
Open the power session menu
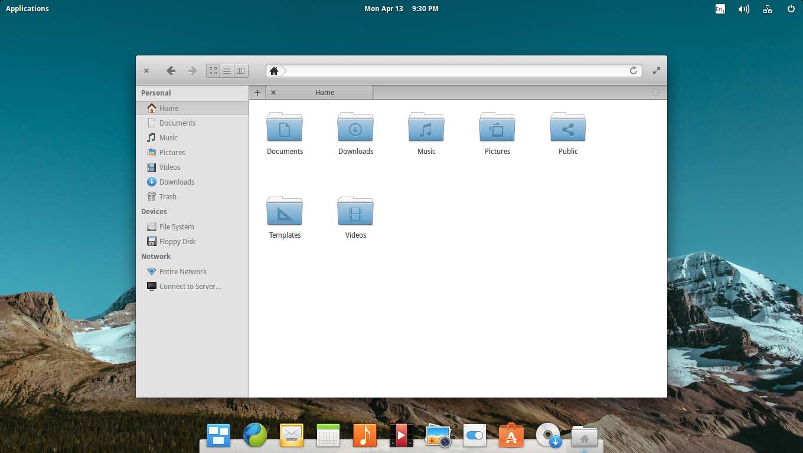pos(791,9)
